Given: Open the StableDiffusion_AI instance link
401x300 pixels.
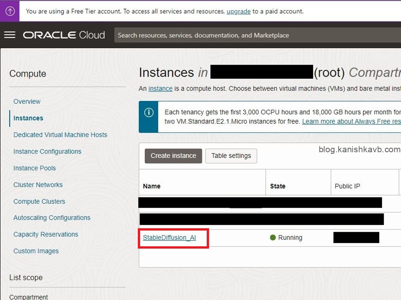Looking at the screenshot, I should pos(169,237).
